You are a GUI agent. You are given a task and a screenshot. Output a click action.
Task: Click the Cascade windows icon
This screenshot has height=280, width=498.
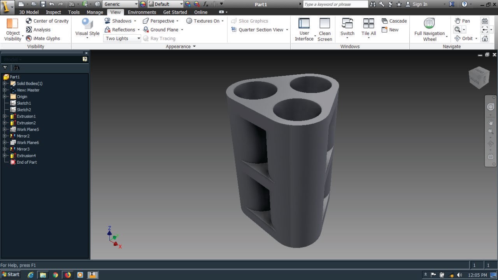click(x=385, y=21)
